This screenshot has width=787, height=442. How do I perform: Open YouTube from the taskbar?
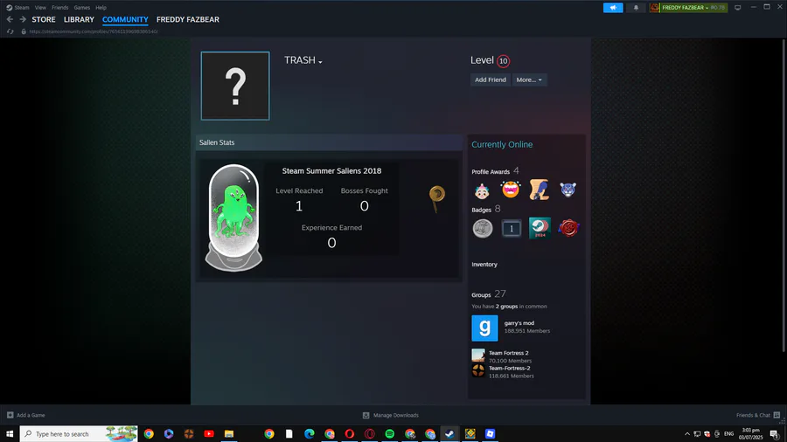[209, 433]
